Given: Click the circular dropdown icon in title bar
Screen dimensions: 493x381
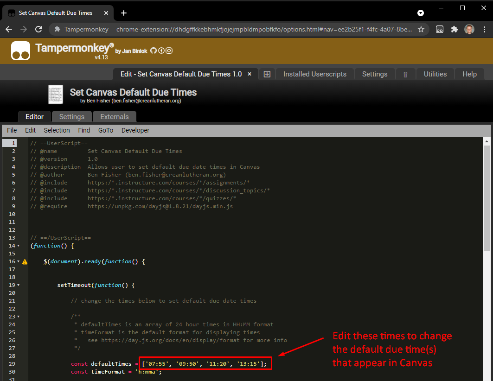Looking at the screenshot, I should pos(421,13).
